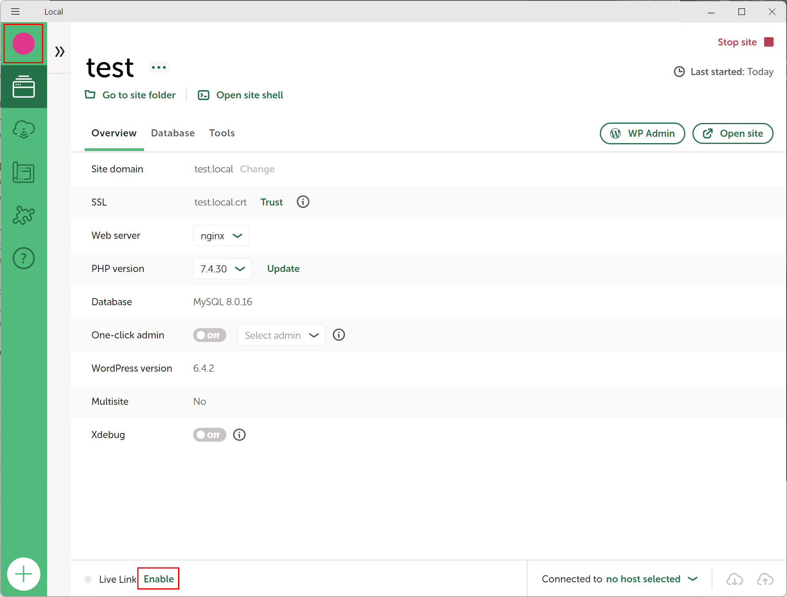Click the test site title
The width and height of the screenshot is (787, 597).
[110, 67]
